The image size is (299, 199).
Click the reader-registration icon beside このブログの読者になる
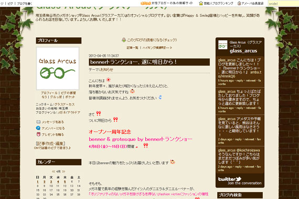coord(124,40)
